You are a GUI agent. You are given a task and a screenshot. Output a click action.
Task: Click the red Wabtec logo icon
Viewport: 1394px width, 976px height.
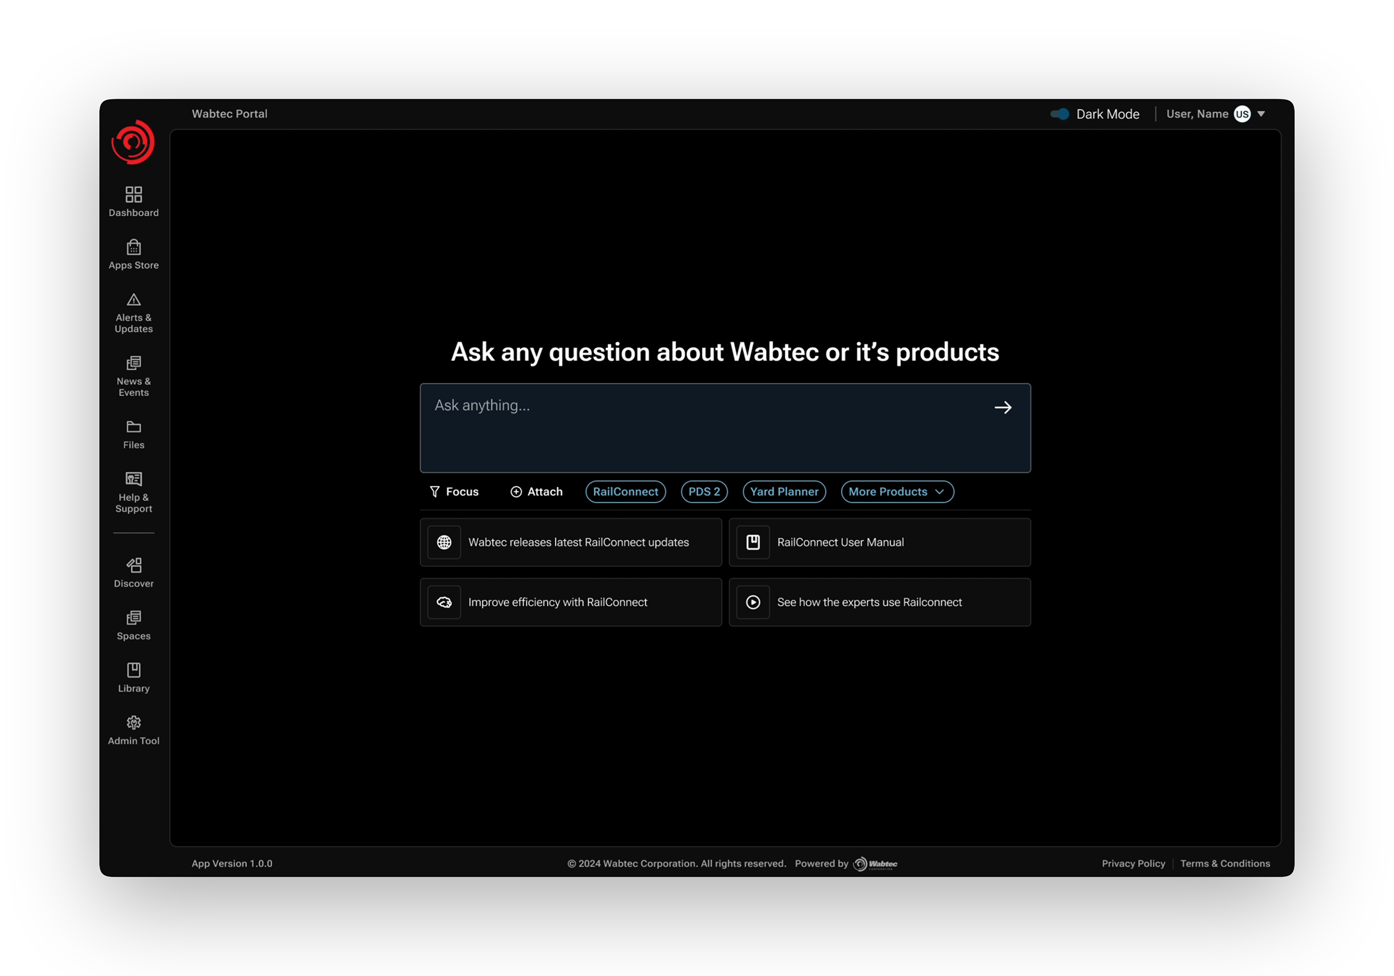coord(133,142)
